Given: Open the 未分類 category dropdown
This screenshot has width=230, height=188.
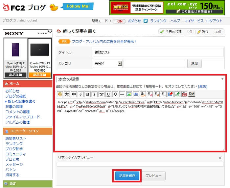Looking at the screenshot, I should pos(108,63).
